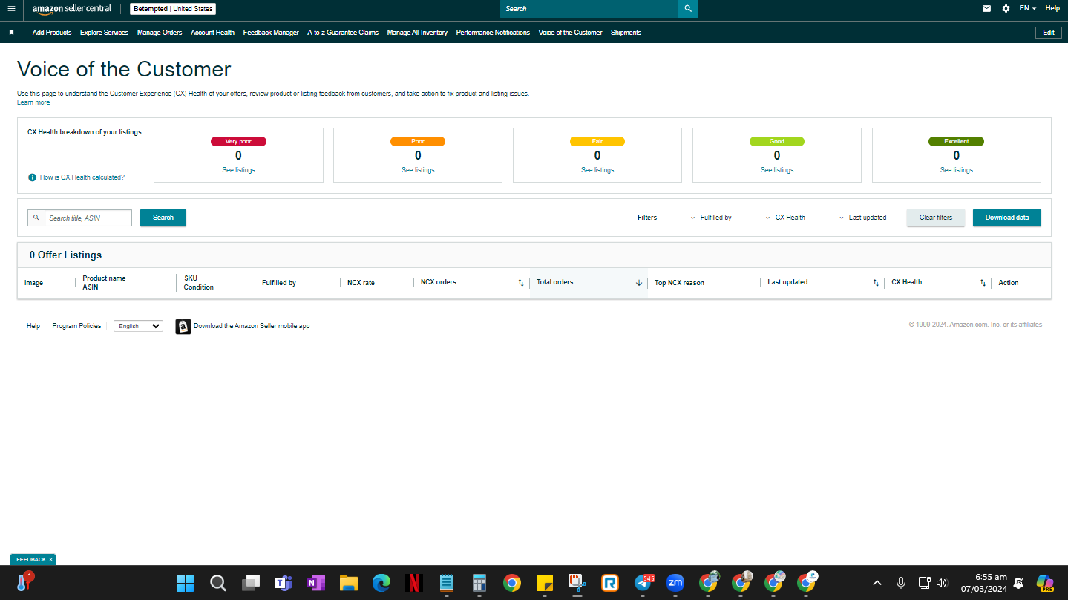Image resolution: width=1068 pixels, height=600 pixels.
Task: Click the Clear filters button
Action: click(936, 218)
